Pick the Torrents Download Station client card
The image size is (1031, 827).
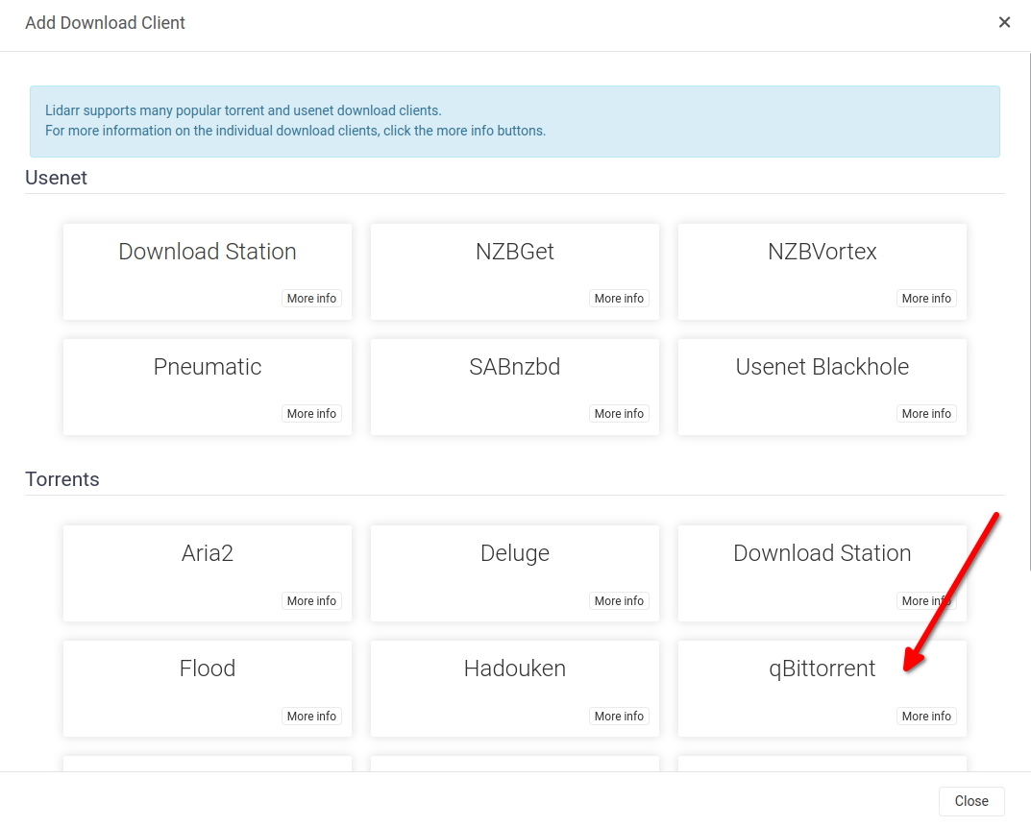tap(822, 573)
